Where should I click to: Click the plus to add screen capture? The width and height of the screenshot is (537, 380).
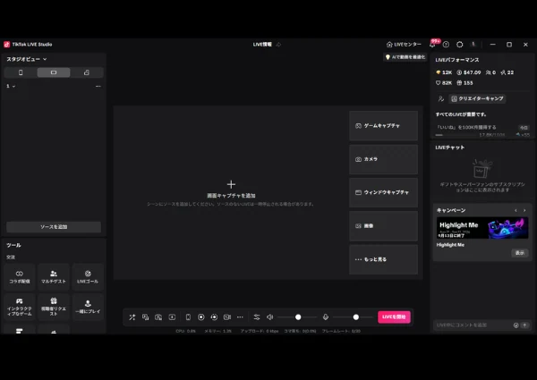pyautogui.click(x=231, y=184)
